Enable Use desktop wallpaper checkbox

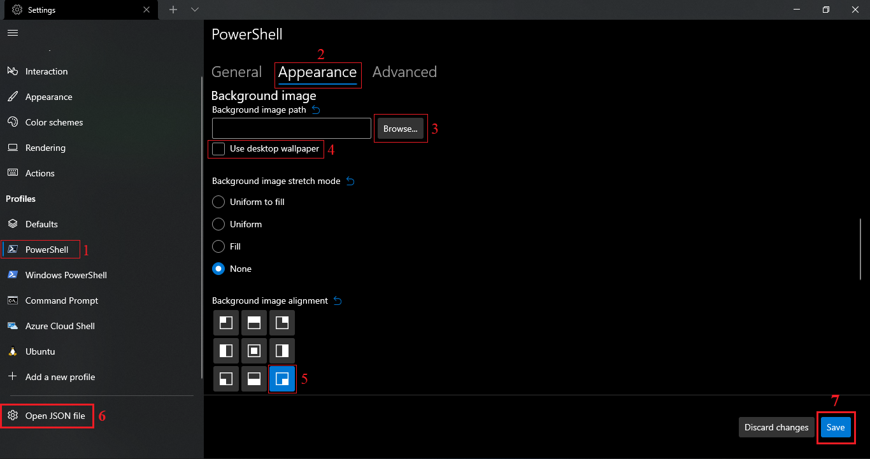[x=218, y=149]
